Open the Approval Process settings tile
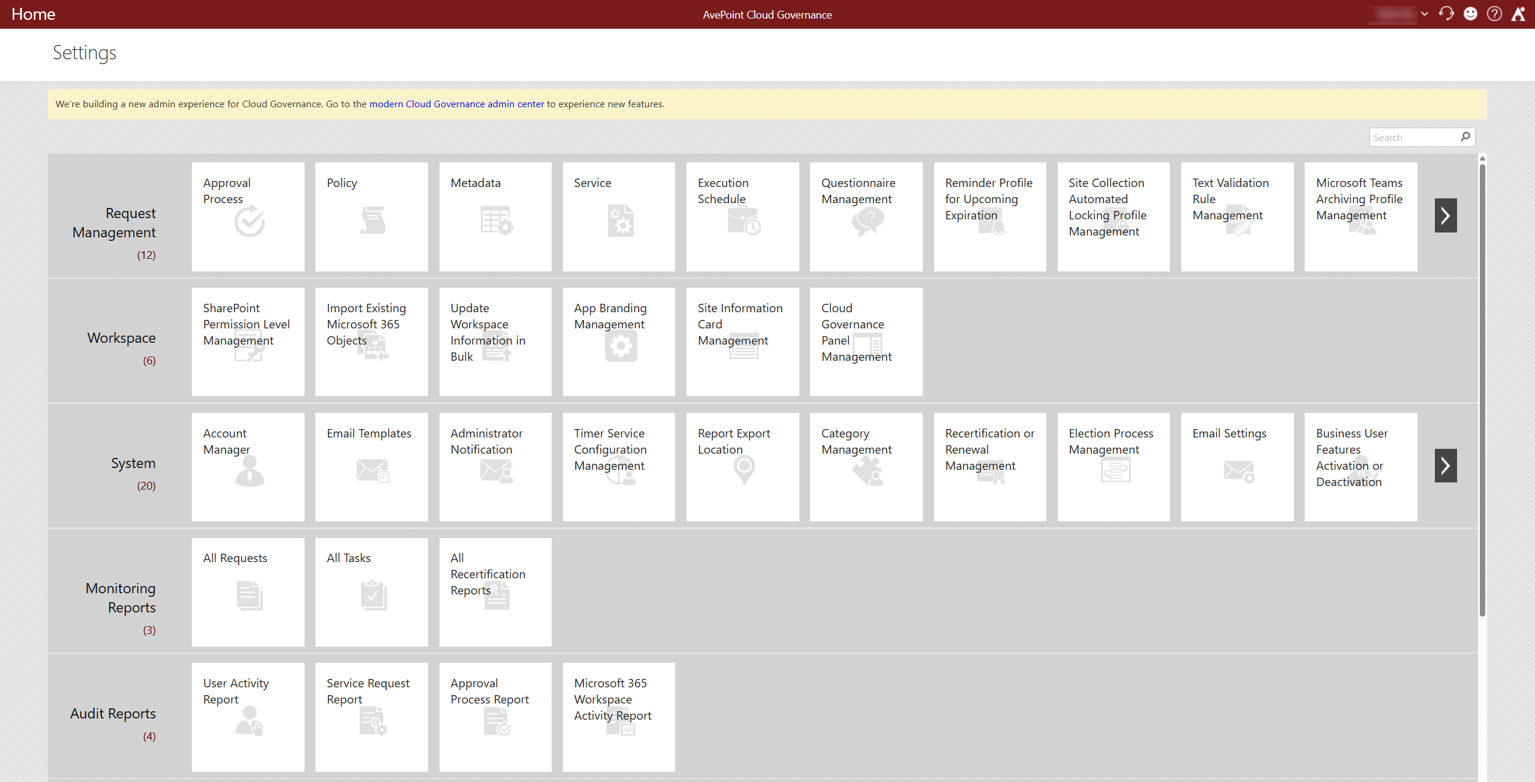The height and width of the screenshot is (782, 1535). 248,216
